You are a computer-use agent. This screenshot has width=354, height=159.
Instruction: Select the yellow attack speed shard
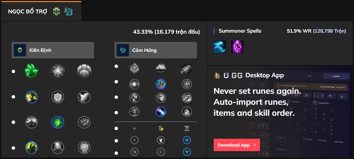pyautogui.click(x=161, y=128)
